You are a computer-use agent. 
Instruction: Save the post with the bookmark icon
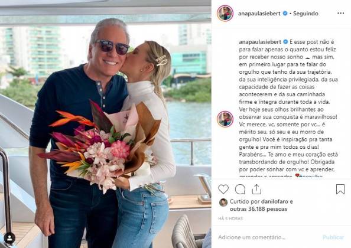[340, 189]
